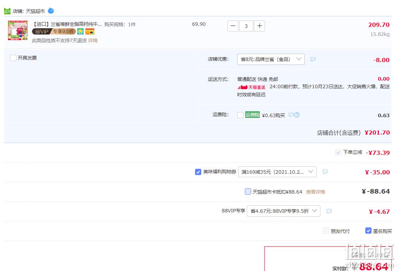
Task: Click the store name 天猫超市
Action: pos(35,11)
